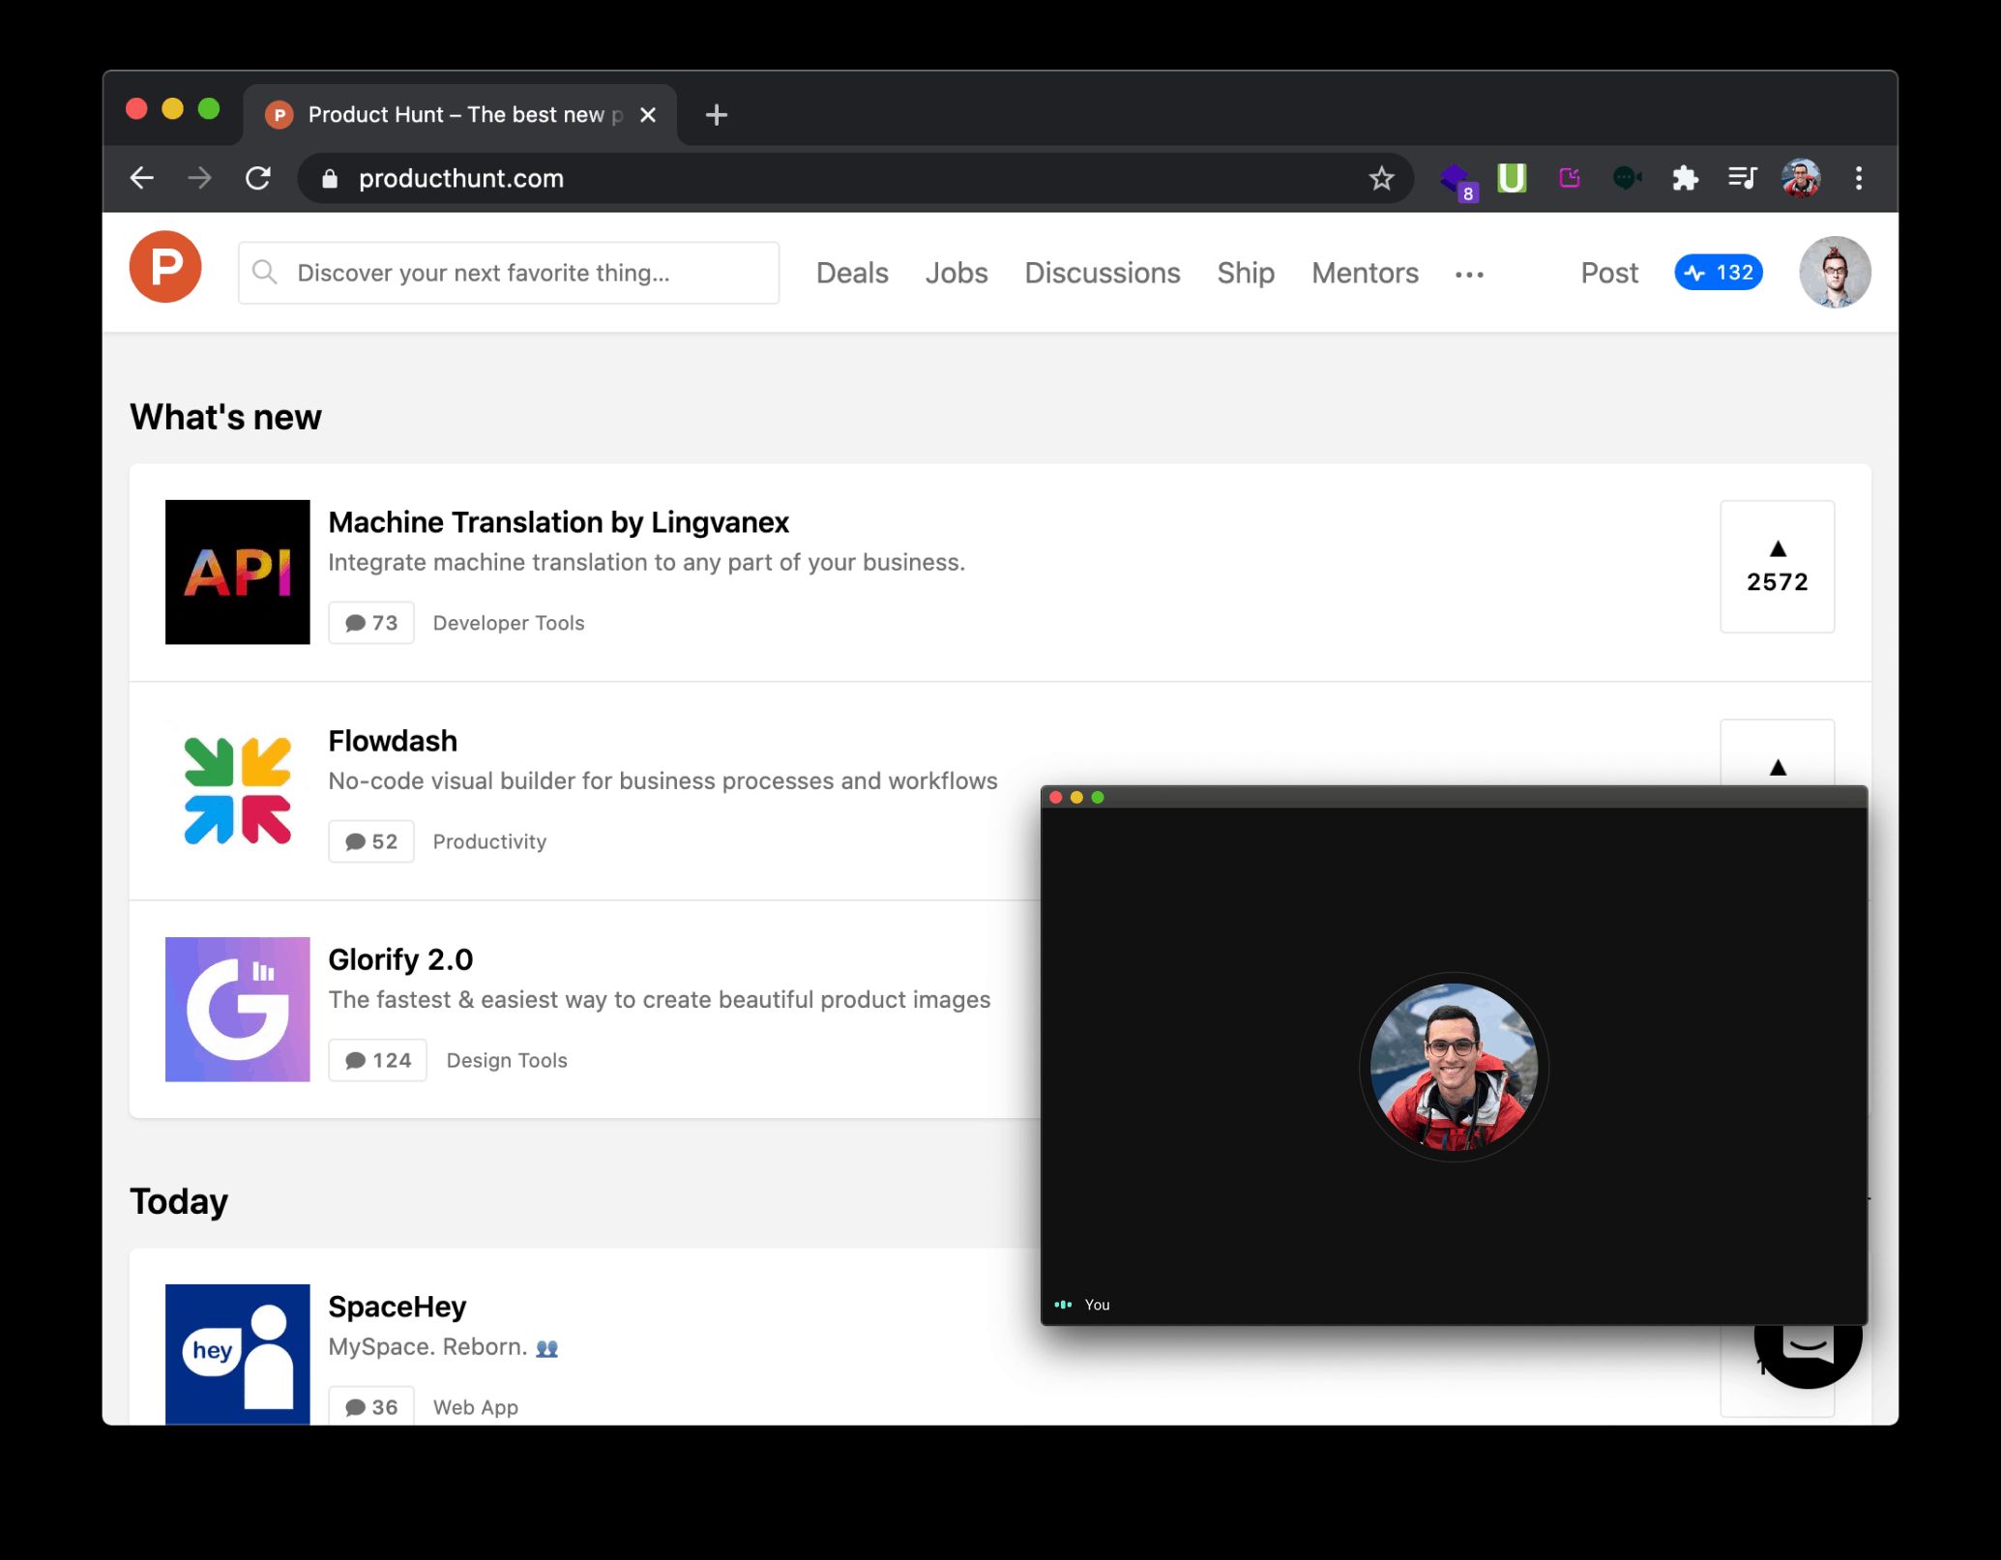Upvote Machine Translation by Lingvanex

click(1777, 567)
